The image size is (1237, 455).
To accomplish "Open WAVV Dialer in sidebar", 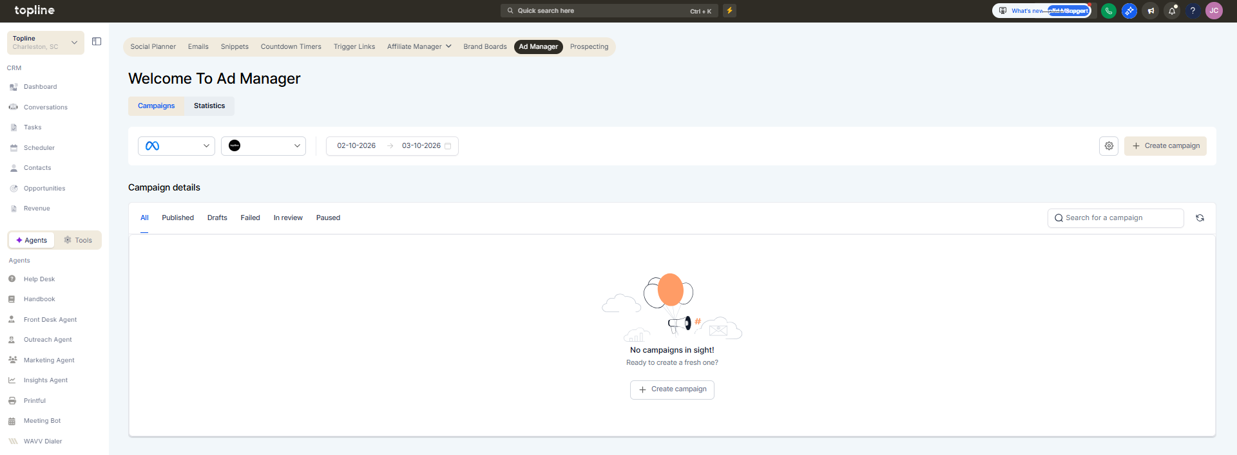I will point(43,441).
